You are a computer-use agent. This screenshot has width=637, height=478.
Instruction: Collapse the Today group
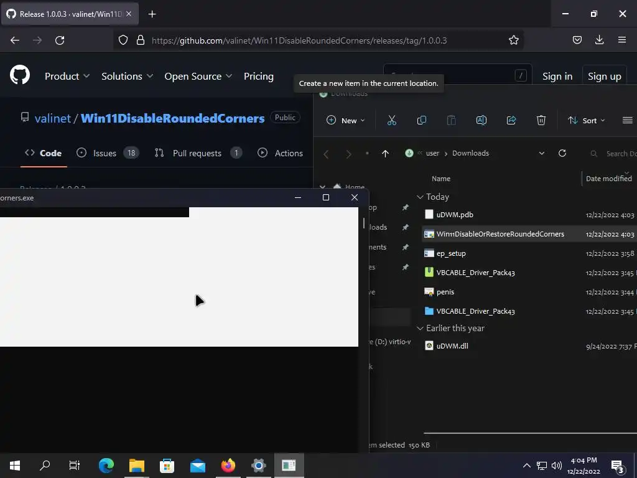pos(420,197)
